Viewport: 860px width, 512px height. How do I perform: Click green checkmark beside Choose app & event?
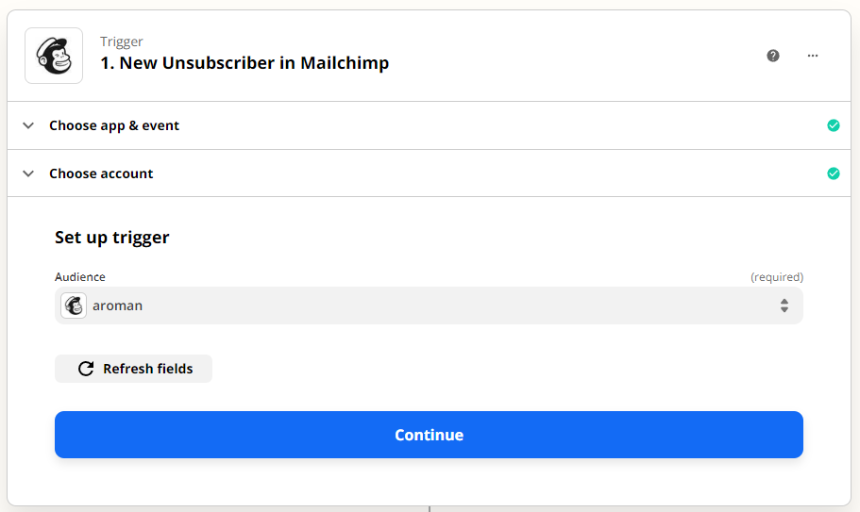[x=834, y=125]
